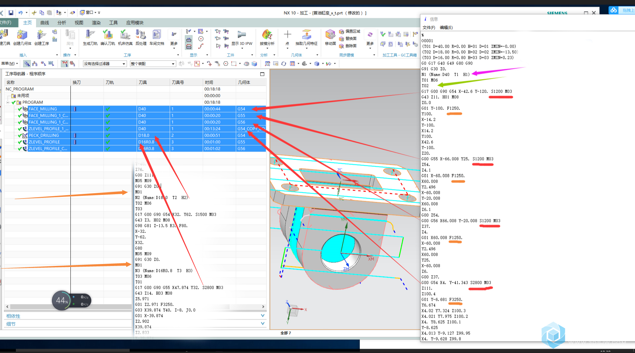Image resolution: width=635 pixels, height=353 pixels.
Task: Click Verify Tool Path (确认刀轨) icon
Action: pos(108,37)
